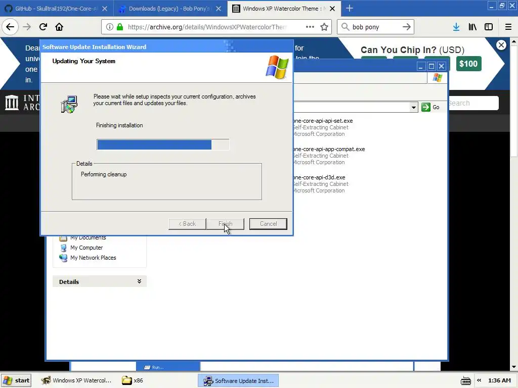518x388 pixels.
Task: Open My Network Places in sidebar
Action: click(88, 258)
